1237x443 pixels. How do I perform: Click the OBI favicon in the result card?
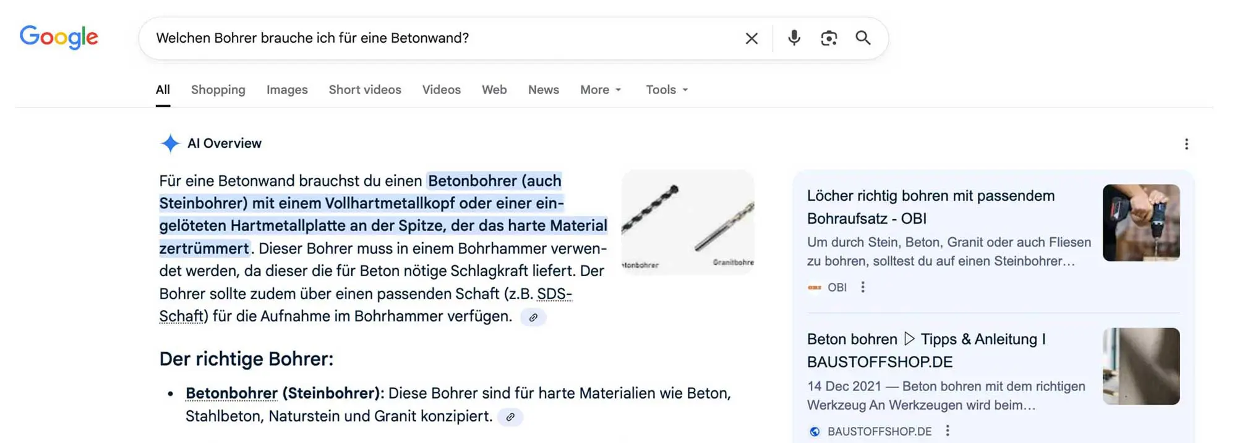tap(814, 287)
